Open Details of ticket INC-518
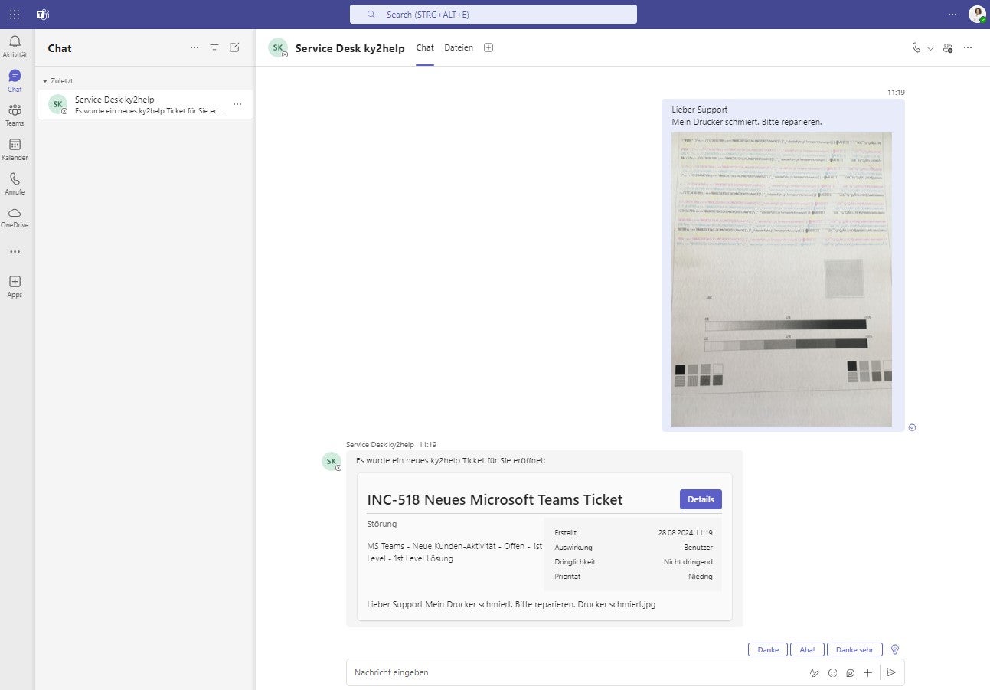Viewport: 990px width, 690px height. [x=700, y=499]
